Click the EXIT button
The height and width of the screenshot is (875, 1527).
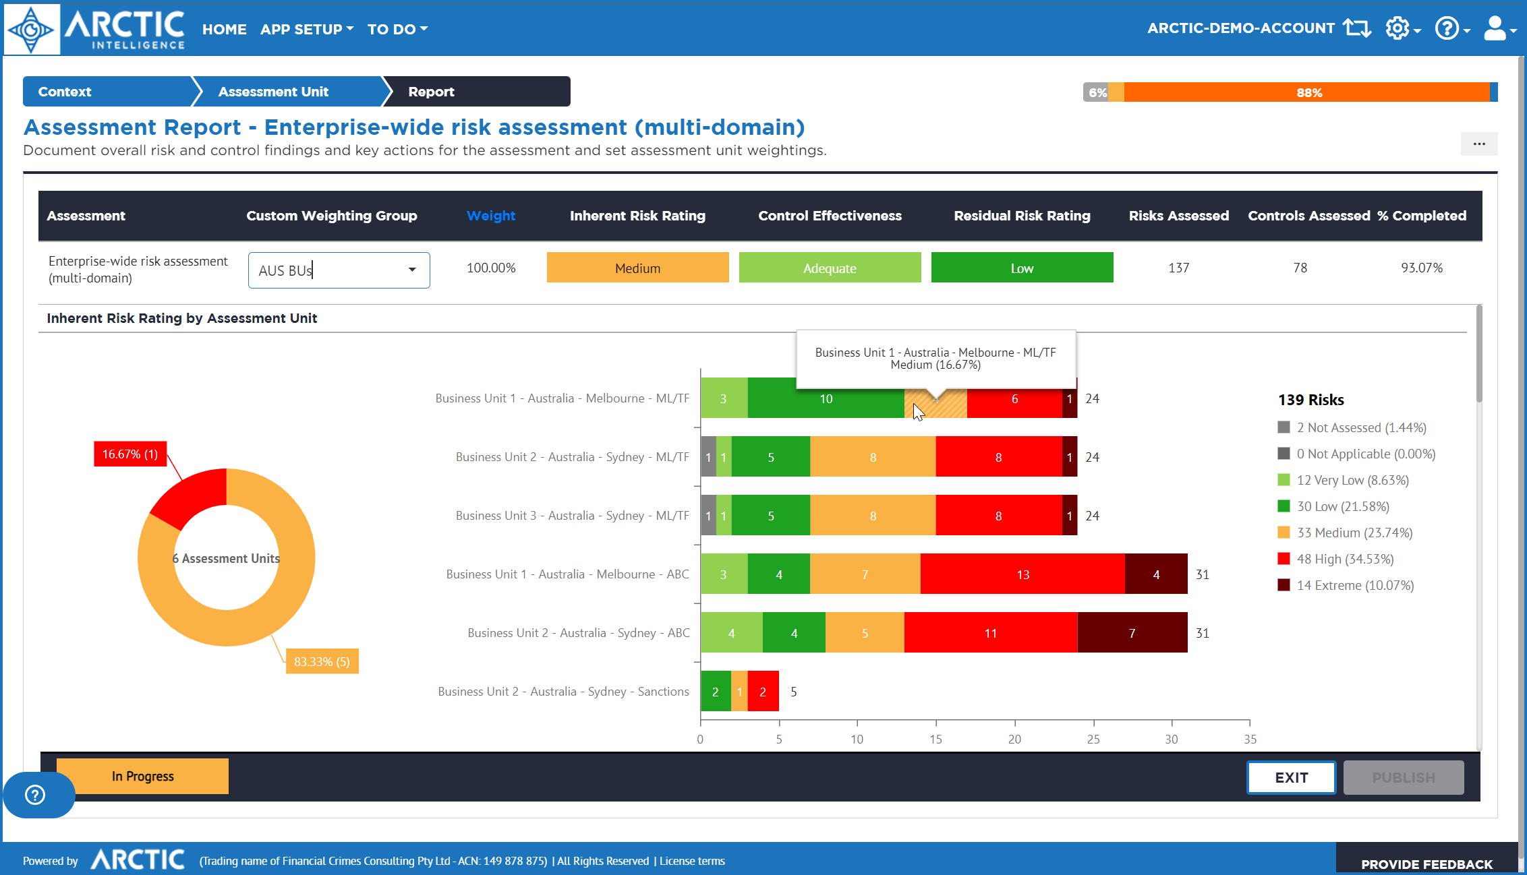coord(1291,777)
